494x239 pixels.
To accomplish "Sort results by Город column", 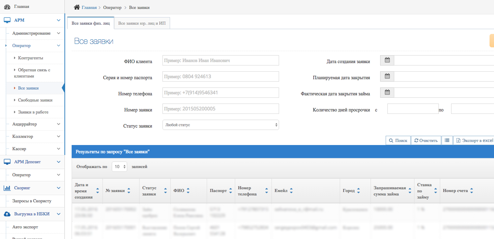I will [358, 191].
